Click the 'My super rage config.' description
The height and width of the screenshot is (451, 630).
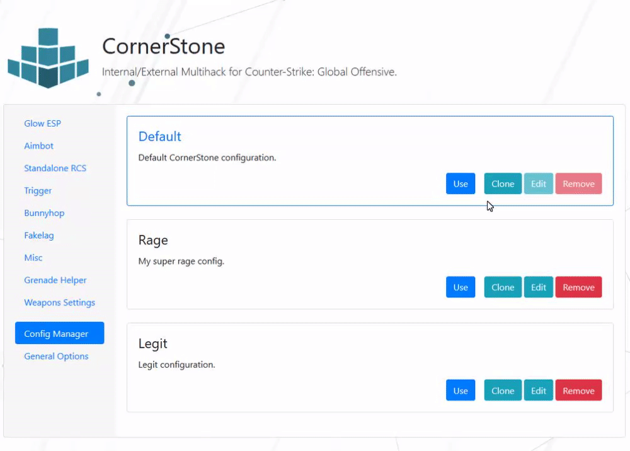tap(181, 261)
